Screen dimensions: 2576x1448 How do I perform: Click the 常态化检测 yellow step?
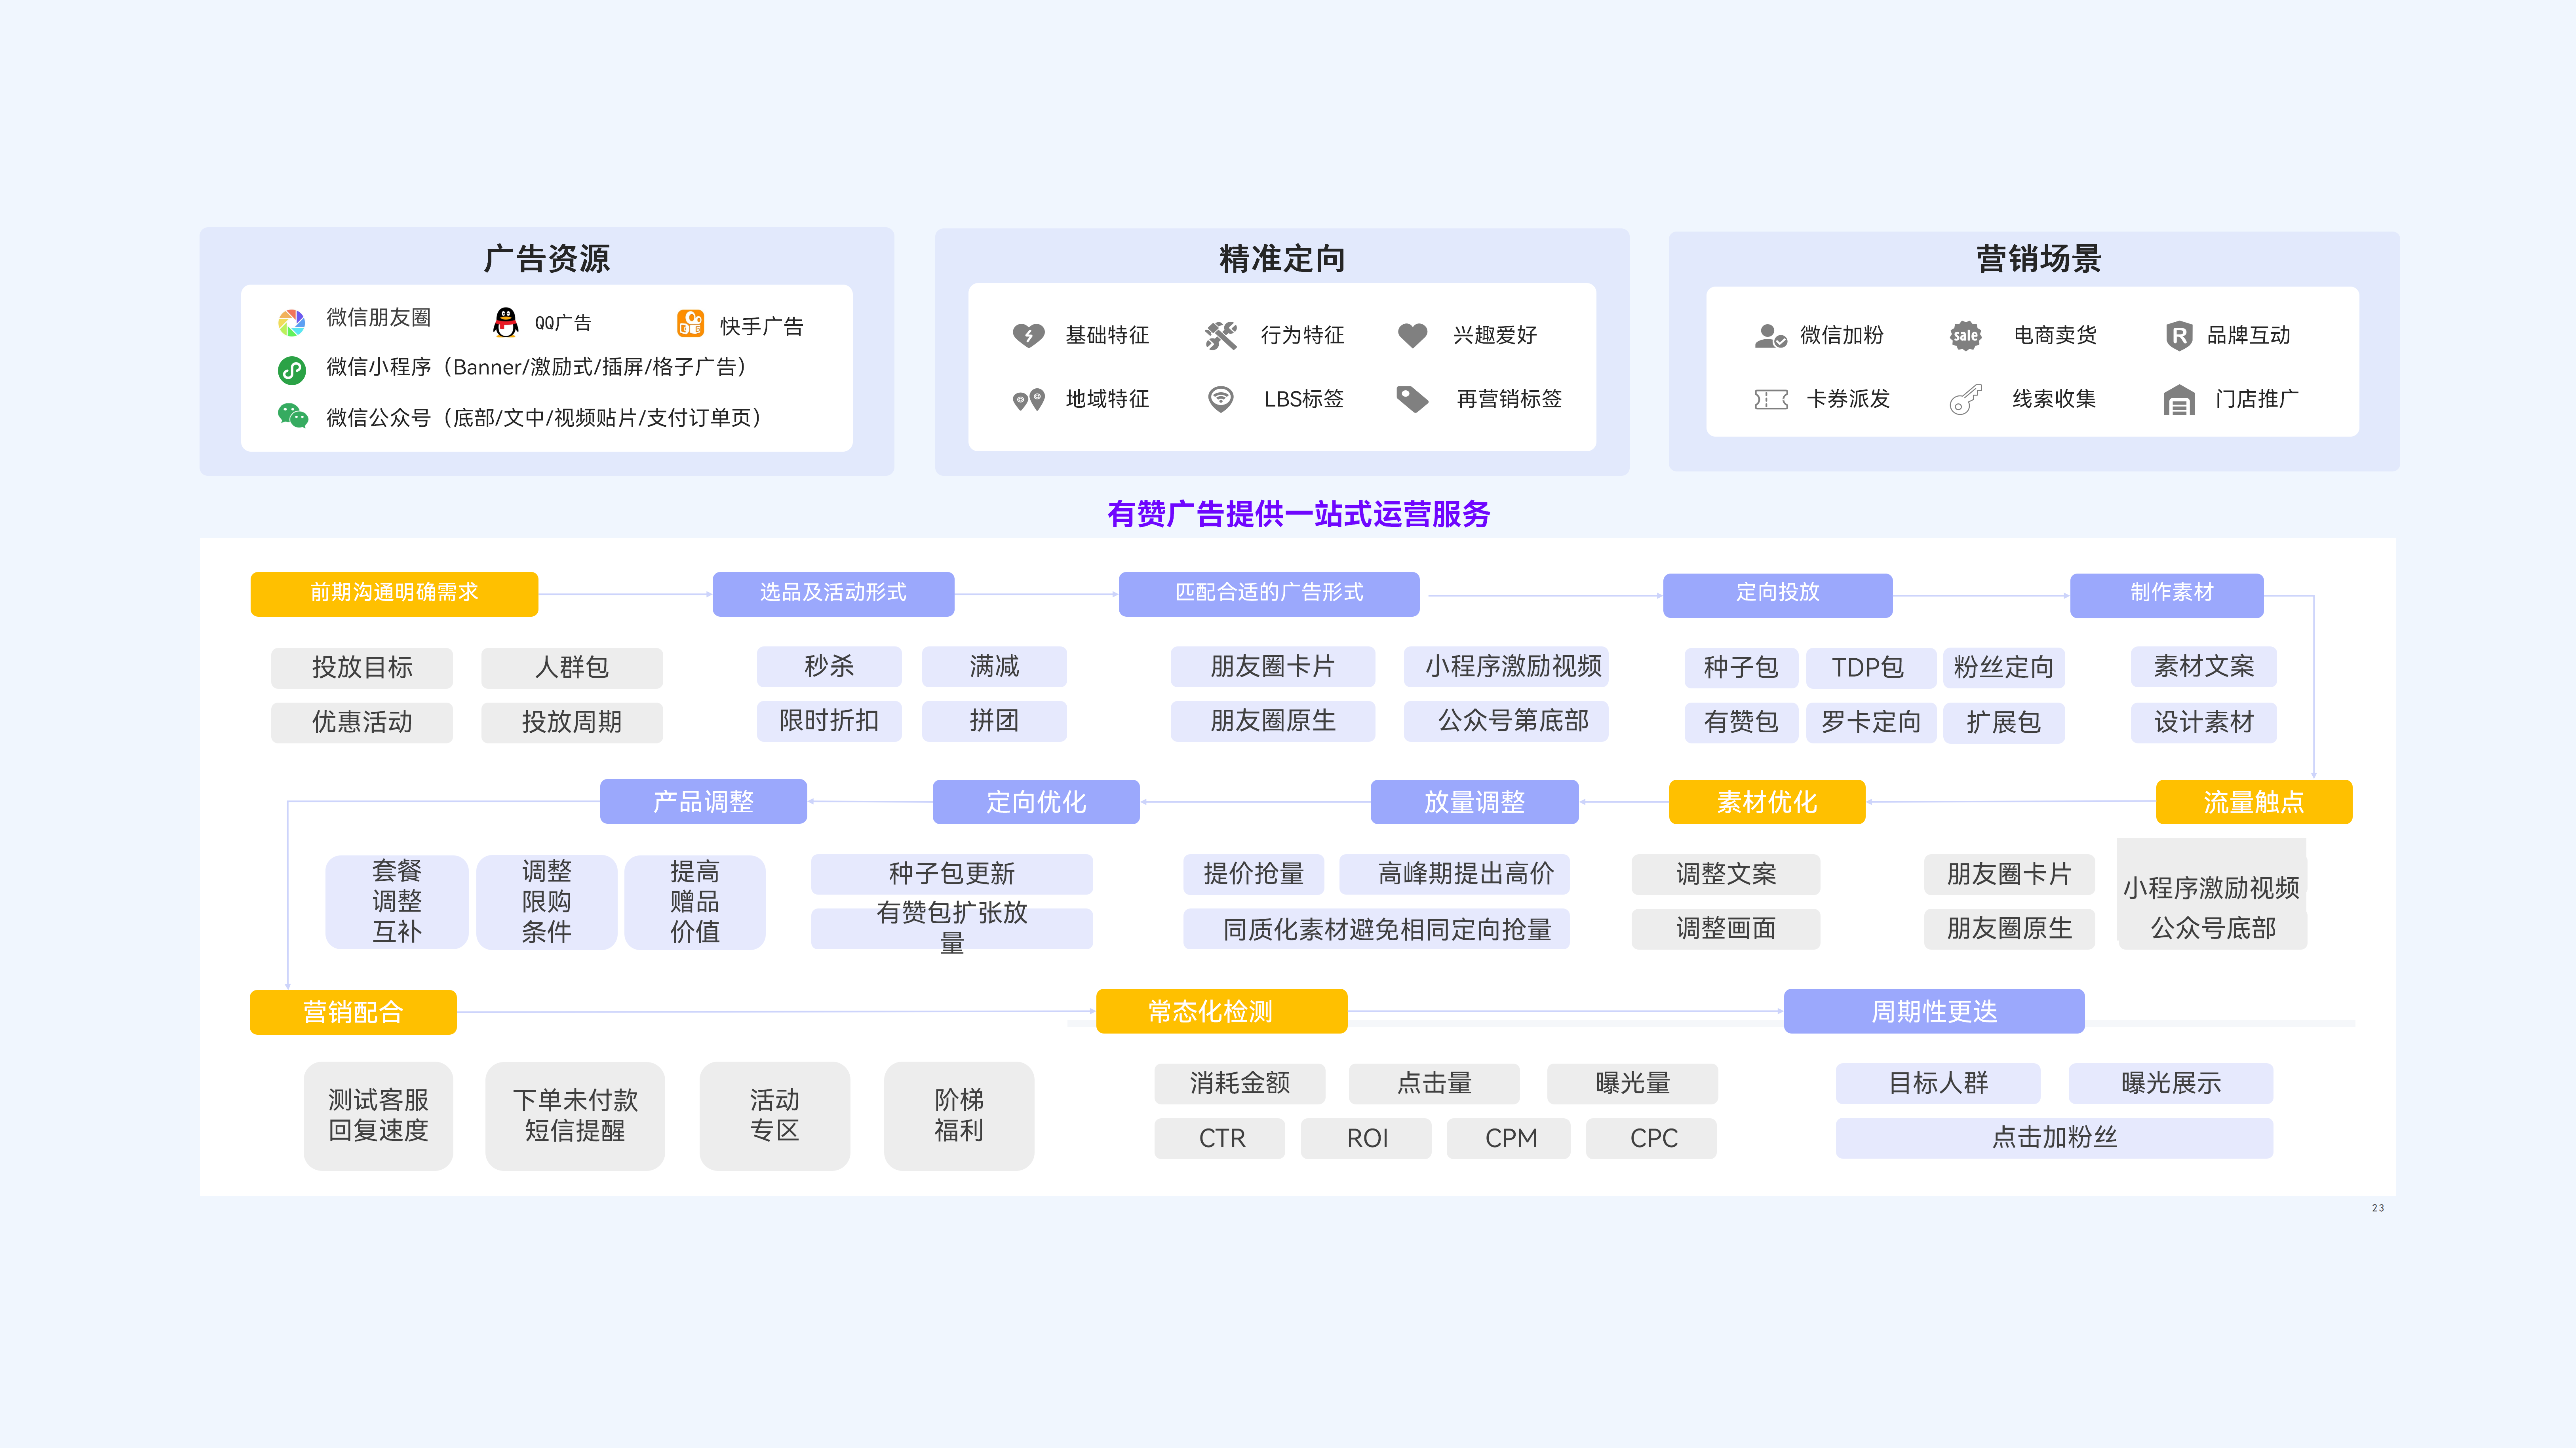pyautogui.click(x=1221, y=1011)
